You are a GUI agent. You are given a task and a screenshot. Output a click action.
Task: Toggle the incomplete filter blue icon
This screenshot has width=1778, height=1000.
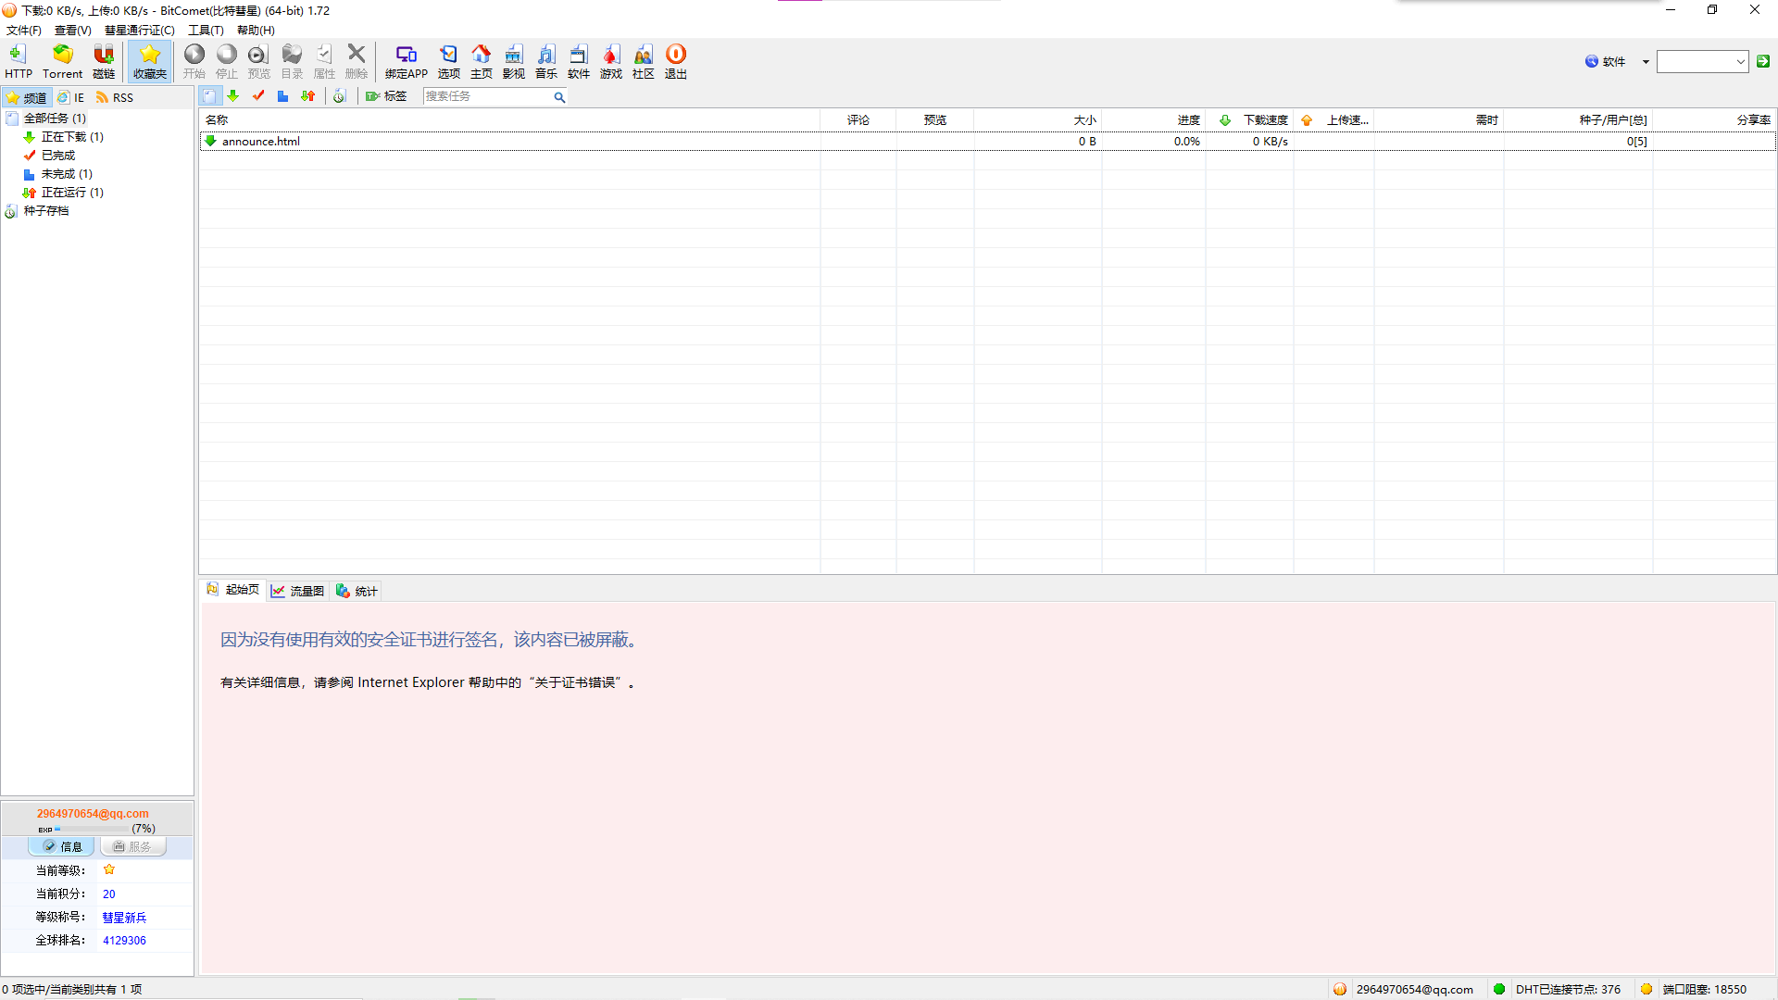click(x=283, y=96)
